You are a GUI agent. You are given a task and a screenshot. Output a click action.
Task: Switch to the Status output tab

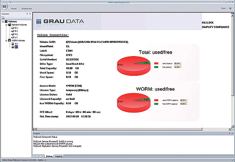49,156
